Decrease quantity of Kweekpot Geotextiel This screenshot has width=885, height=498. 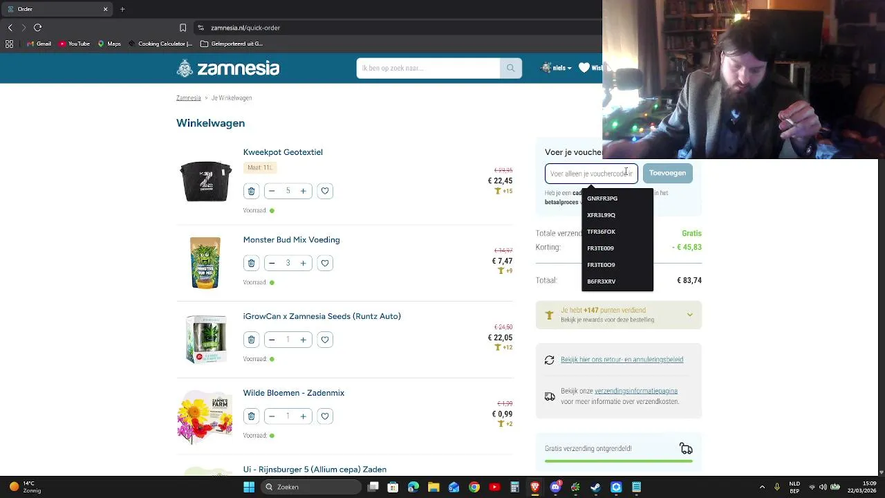(x=272, y=191)
